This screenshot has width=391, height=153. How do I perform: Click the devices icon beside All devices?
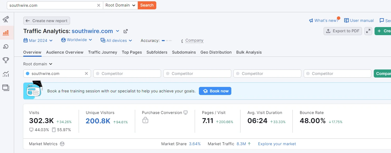[x=103, y=40]
